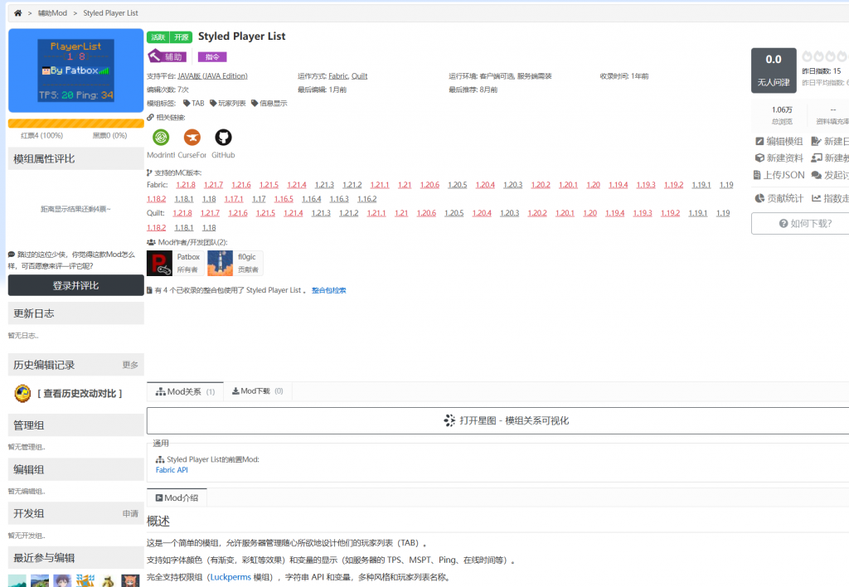Click the TAB mod tag

[x=194, y=104]
